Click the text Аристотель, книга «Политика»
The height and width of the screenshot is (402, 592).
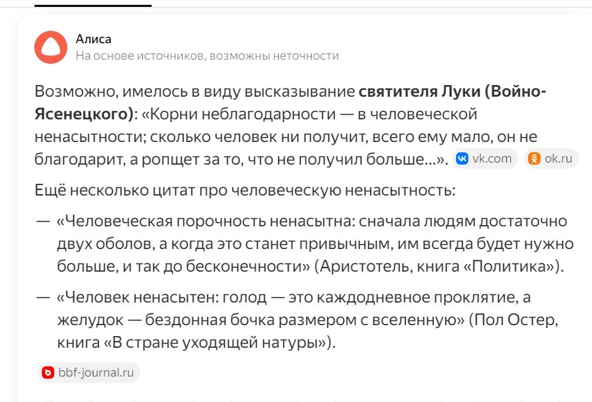point(438,266)
